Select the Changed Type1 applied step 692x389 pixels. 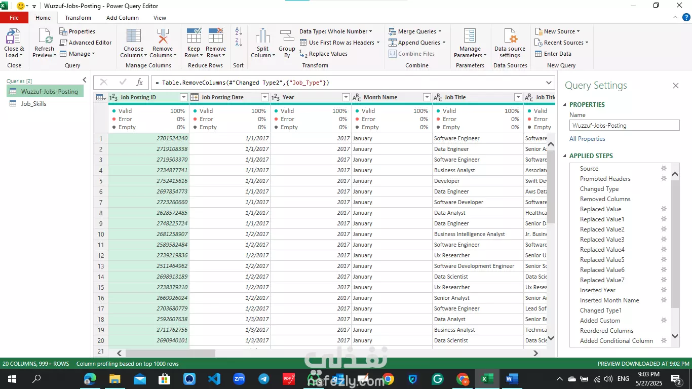(x=601, y=310)
